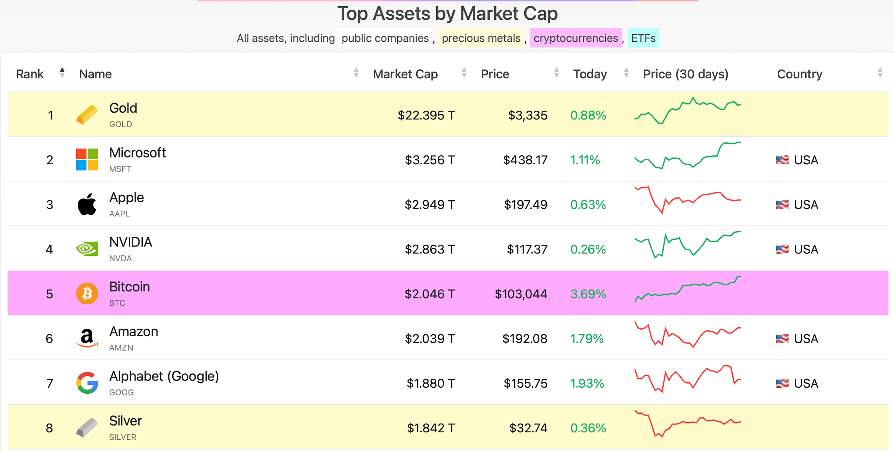Click Silver market cap $1.842 T
The image size is (894, 453).
click(x=431, y=428)
